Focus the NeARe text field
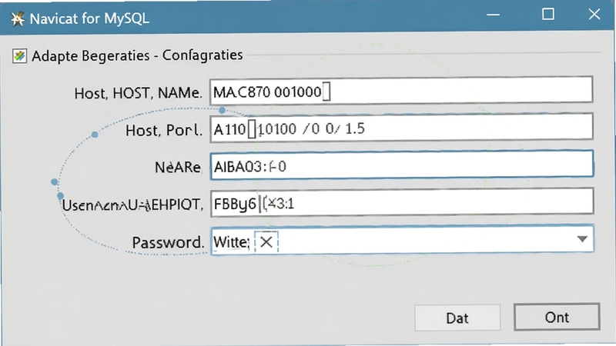Screen dimensions: 616x346 coord(401,165)
